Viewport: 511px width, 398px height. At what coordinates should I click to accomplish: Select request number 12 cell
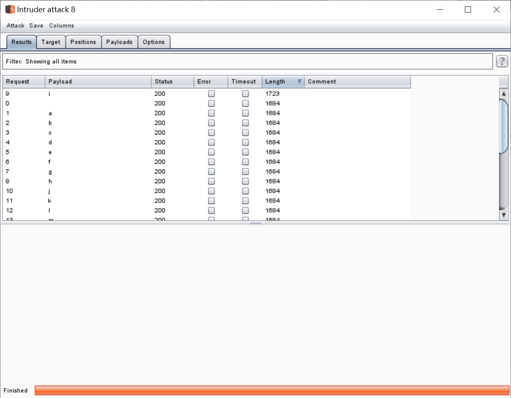9,210
